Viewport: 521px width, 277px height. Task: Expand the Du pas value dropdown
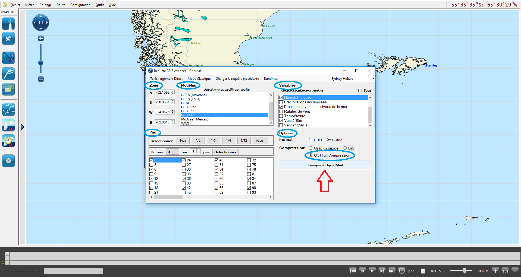(x=176, y=152)
